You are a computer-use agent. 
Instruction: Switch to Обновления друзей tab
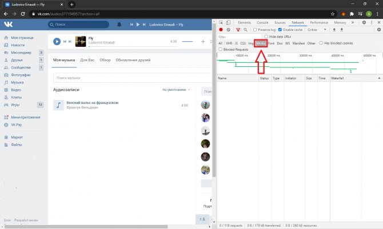pyautogui.click(x=133, y=60)
